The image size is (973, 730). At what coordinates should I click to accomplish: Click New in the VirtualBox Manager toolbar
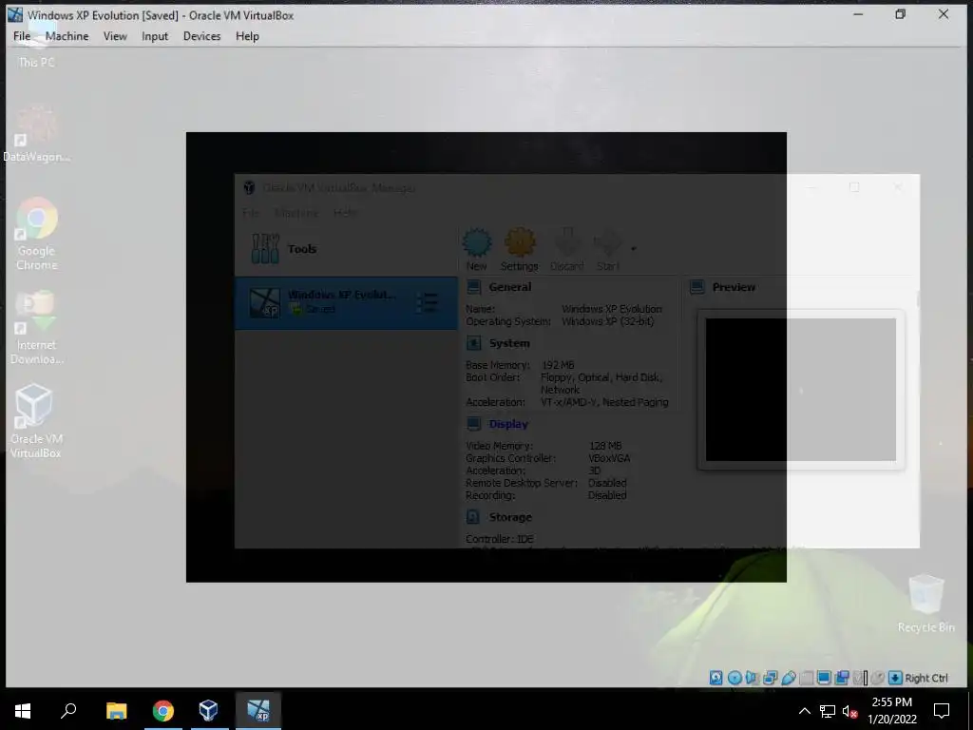point(477,249)
